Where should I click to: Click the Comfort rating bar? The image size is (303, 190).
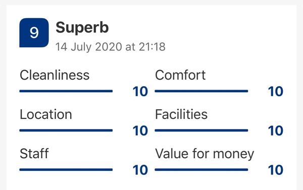pyautogui.click(x=201, y=91)
